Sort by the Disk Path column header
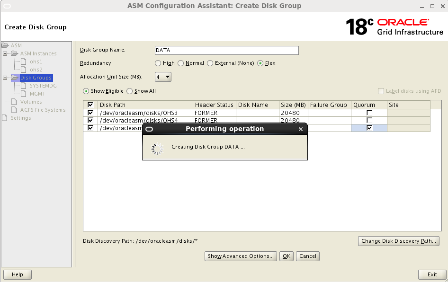448x282 pixels. pos(145,105)
